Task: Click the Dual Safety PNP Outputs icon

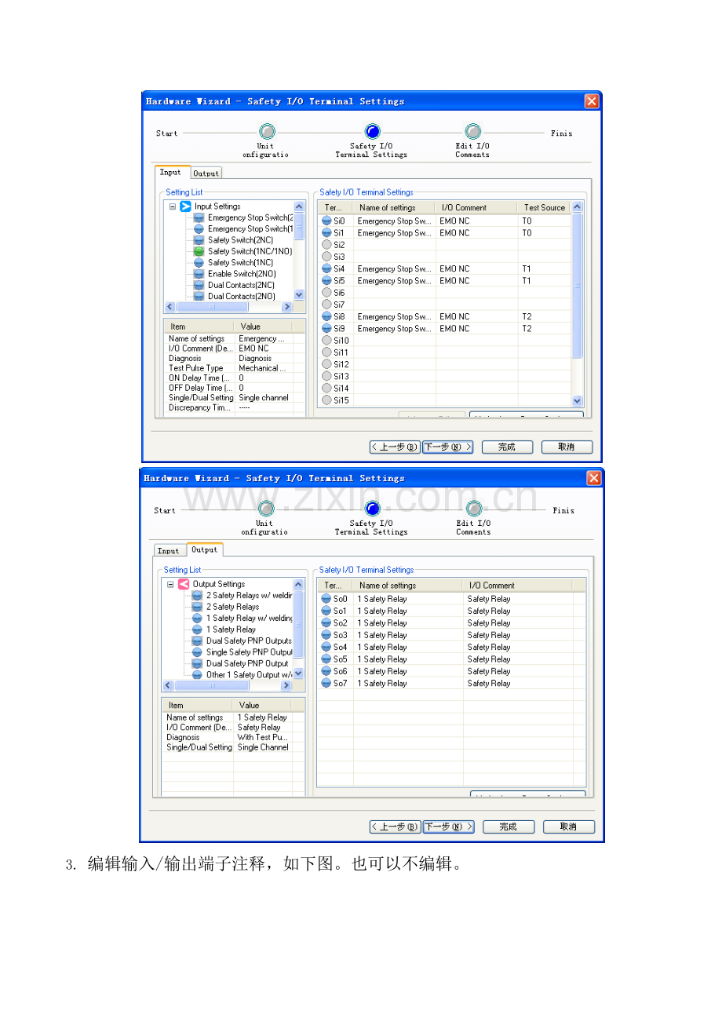Action: coord(197,641)
